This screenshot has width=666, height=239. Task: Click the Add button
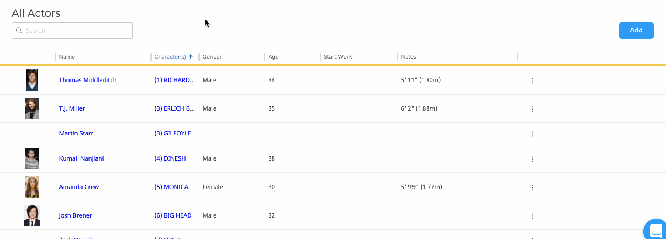(x=636, y=30)
